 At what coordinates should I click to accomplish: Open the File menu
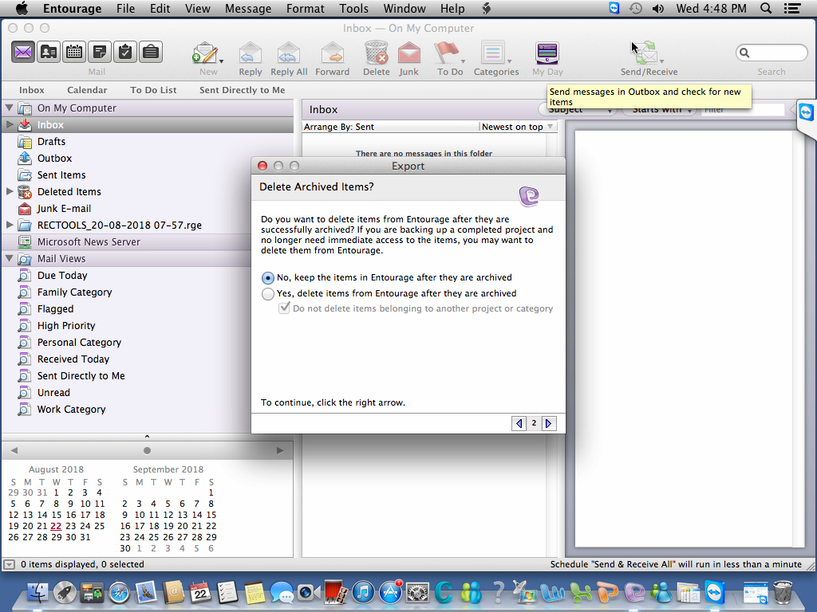(125, 8)
